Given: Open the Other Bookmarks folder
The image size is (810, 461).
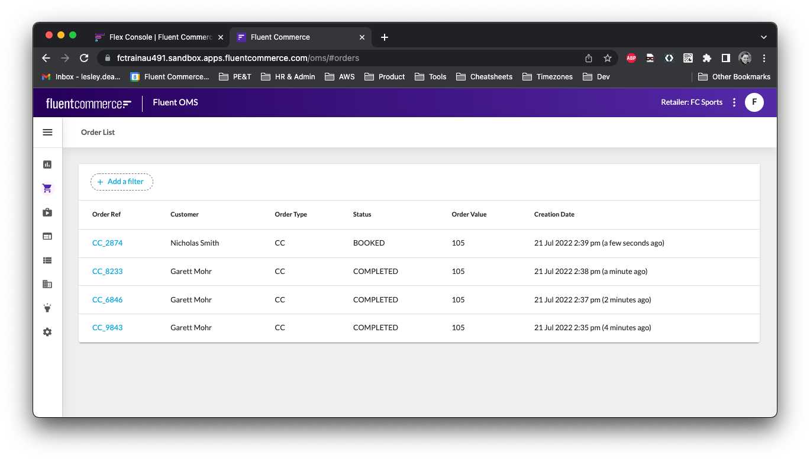Looking at the screenshot, I should pyautogui.click(x=734, y=77).
